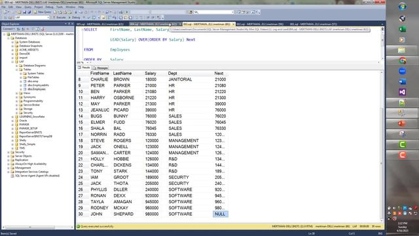Expand the DemoDB database node
The height and width of the screenshot is (236, 419).
pyautogui.click(x=12, y=54)
